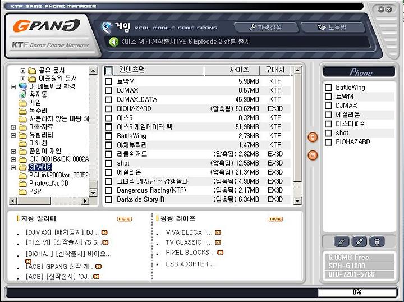Image resolution: width=404 pixels, height=302 pixels.
Task: Sort by 구매처 column header
Action: 275,70
